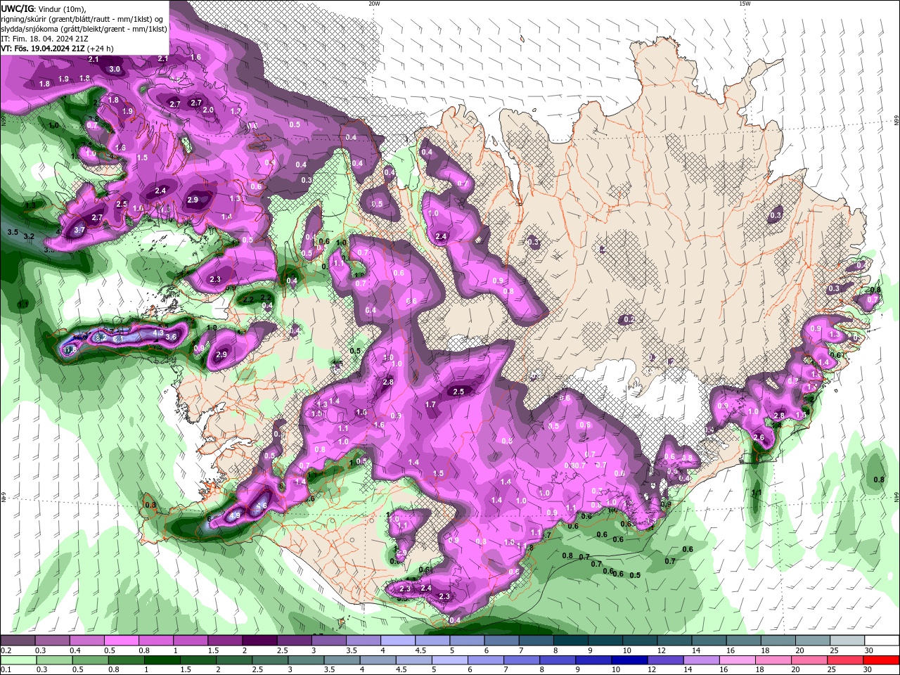Click the "4.6" precipitation value on the map
900x675 pixels.
pyautogui.click(x=262, y=506)
